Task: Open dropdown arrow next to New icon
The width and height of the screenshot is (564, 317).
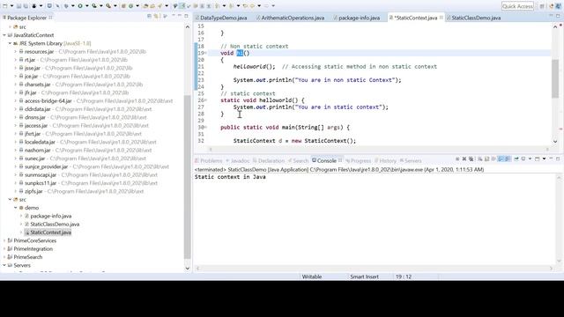Action: click(11, 6)
